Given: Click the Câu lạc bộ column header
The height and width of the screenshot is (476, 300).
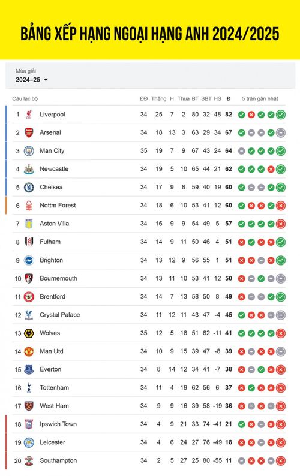Looking at the screenshot, I should pos(25,99).
